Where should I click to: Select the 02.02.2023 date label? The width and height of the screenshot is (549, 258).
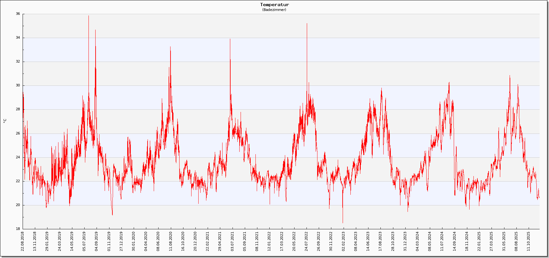point(343,241)
